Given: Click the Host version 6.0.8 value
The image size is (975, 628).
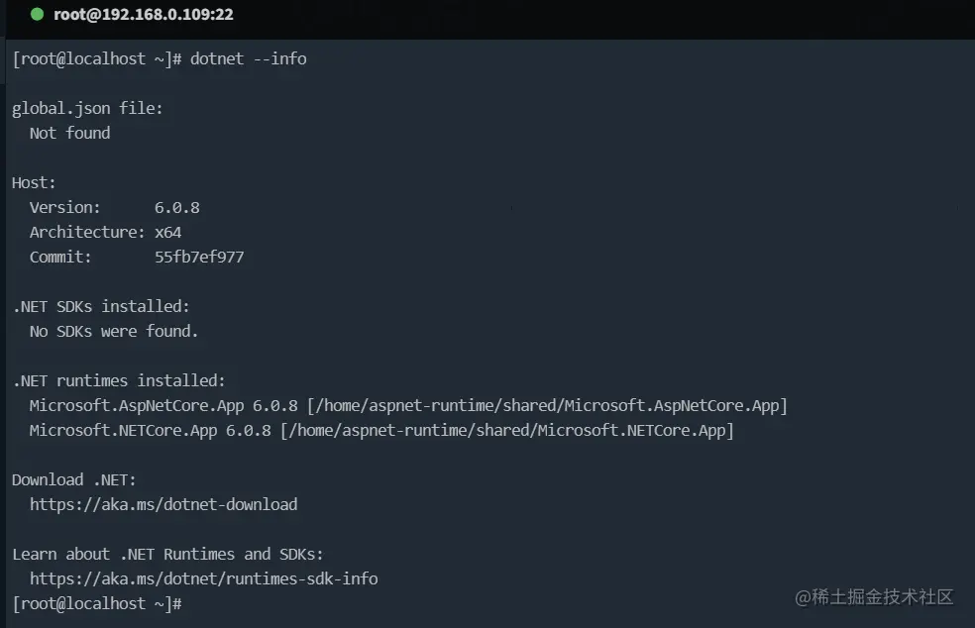Looking at the screenshot, I should [x=177, y=208].
